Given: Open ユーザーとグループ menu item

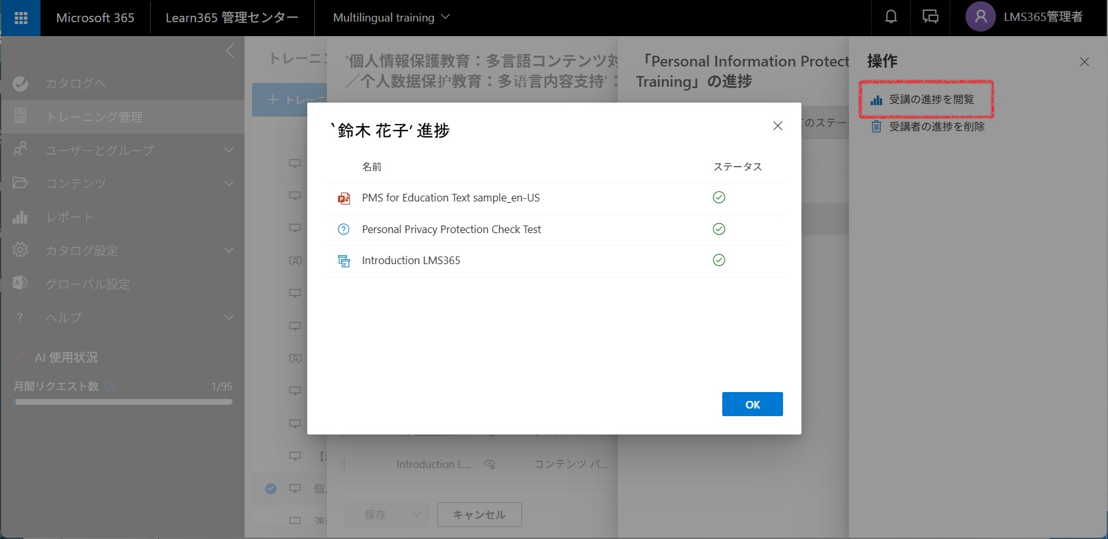Looking at the screenshot, I should (x=99, y=150).
